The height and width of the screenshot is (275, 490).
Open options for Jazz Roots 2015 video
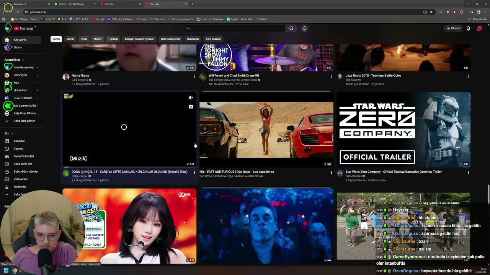tap(468, 76)
